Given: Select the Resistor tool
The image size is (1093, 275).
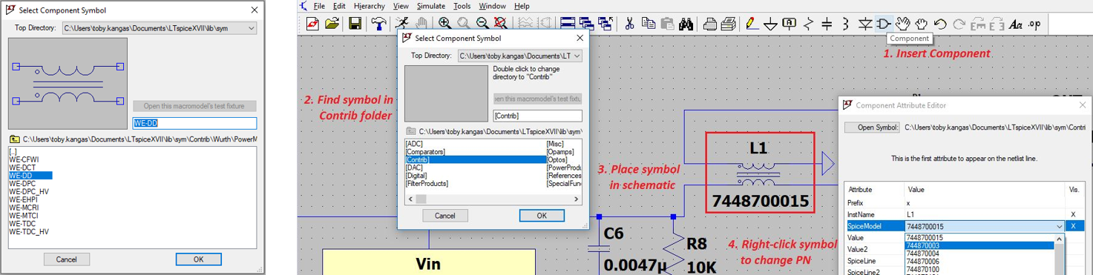Looking at the screenshot, I should pyautogui.click(x=808, y=24).
